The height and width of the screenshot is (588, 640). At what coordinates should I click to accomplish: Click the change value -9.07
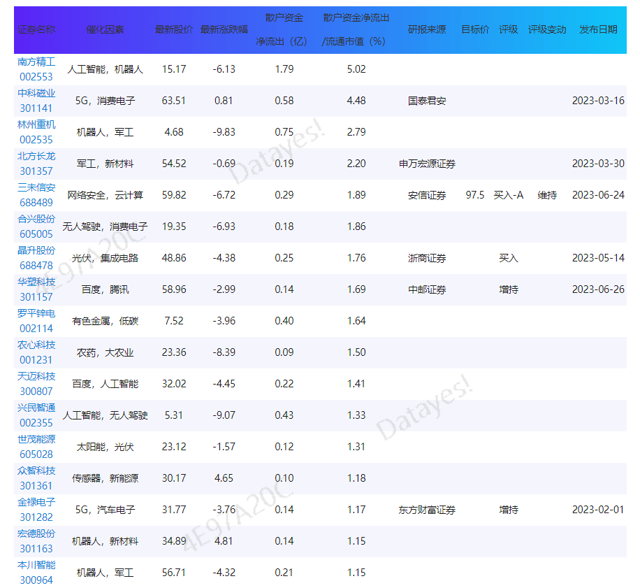pyautogui.click(x=224, y=415)
